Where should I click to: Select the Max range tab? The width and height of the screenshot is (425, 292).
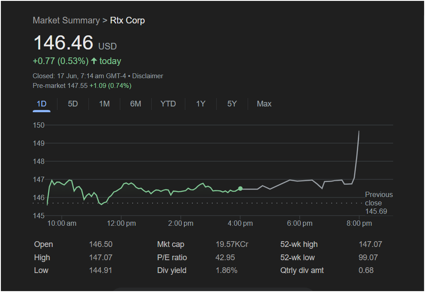264,104
